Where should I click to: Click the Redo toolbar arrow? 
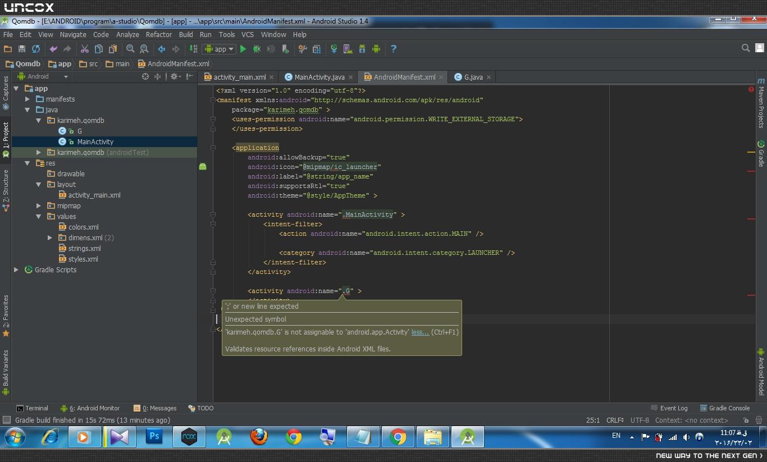67,49
